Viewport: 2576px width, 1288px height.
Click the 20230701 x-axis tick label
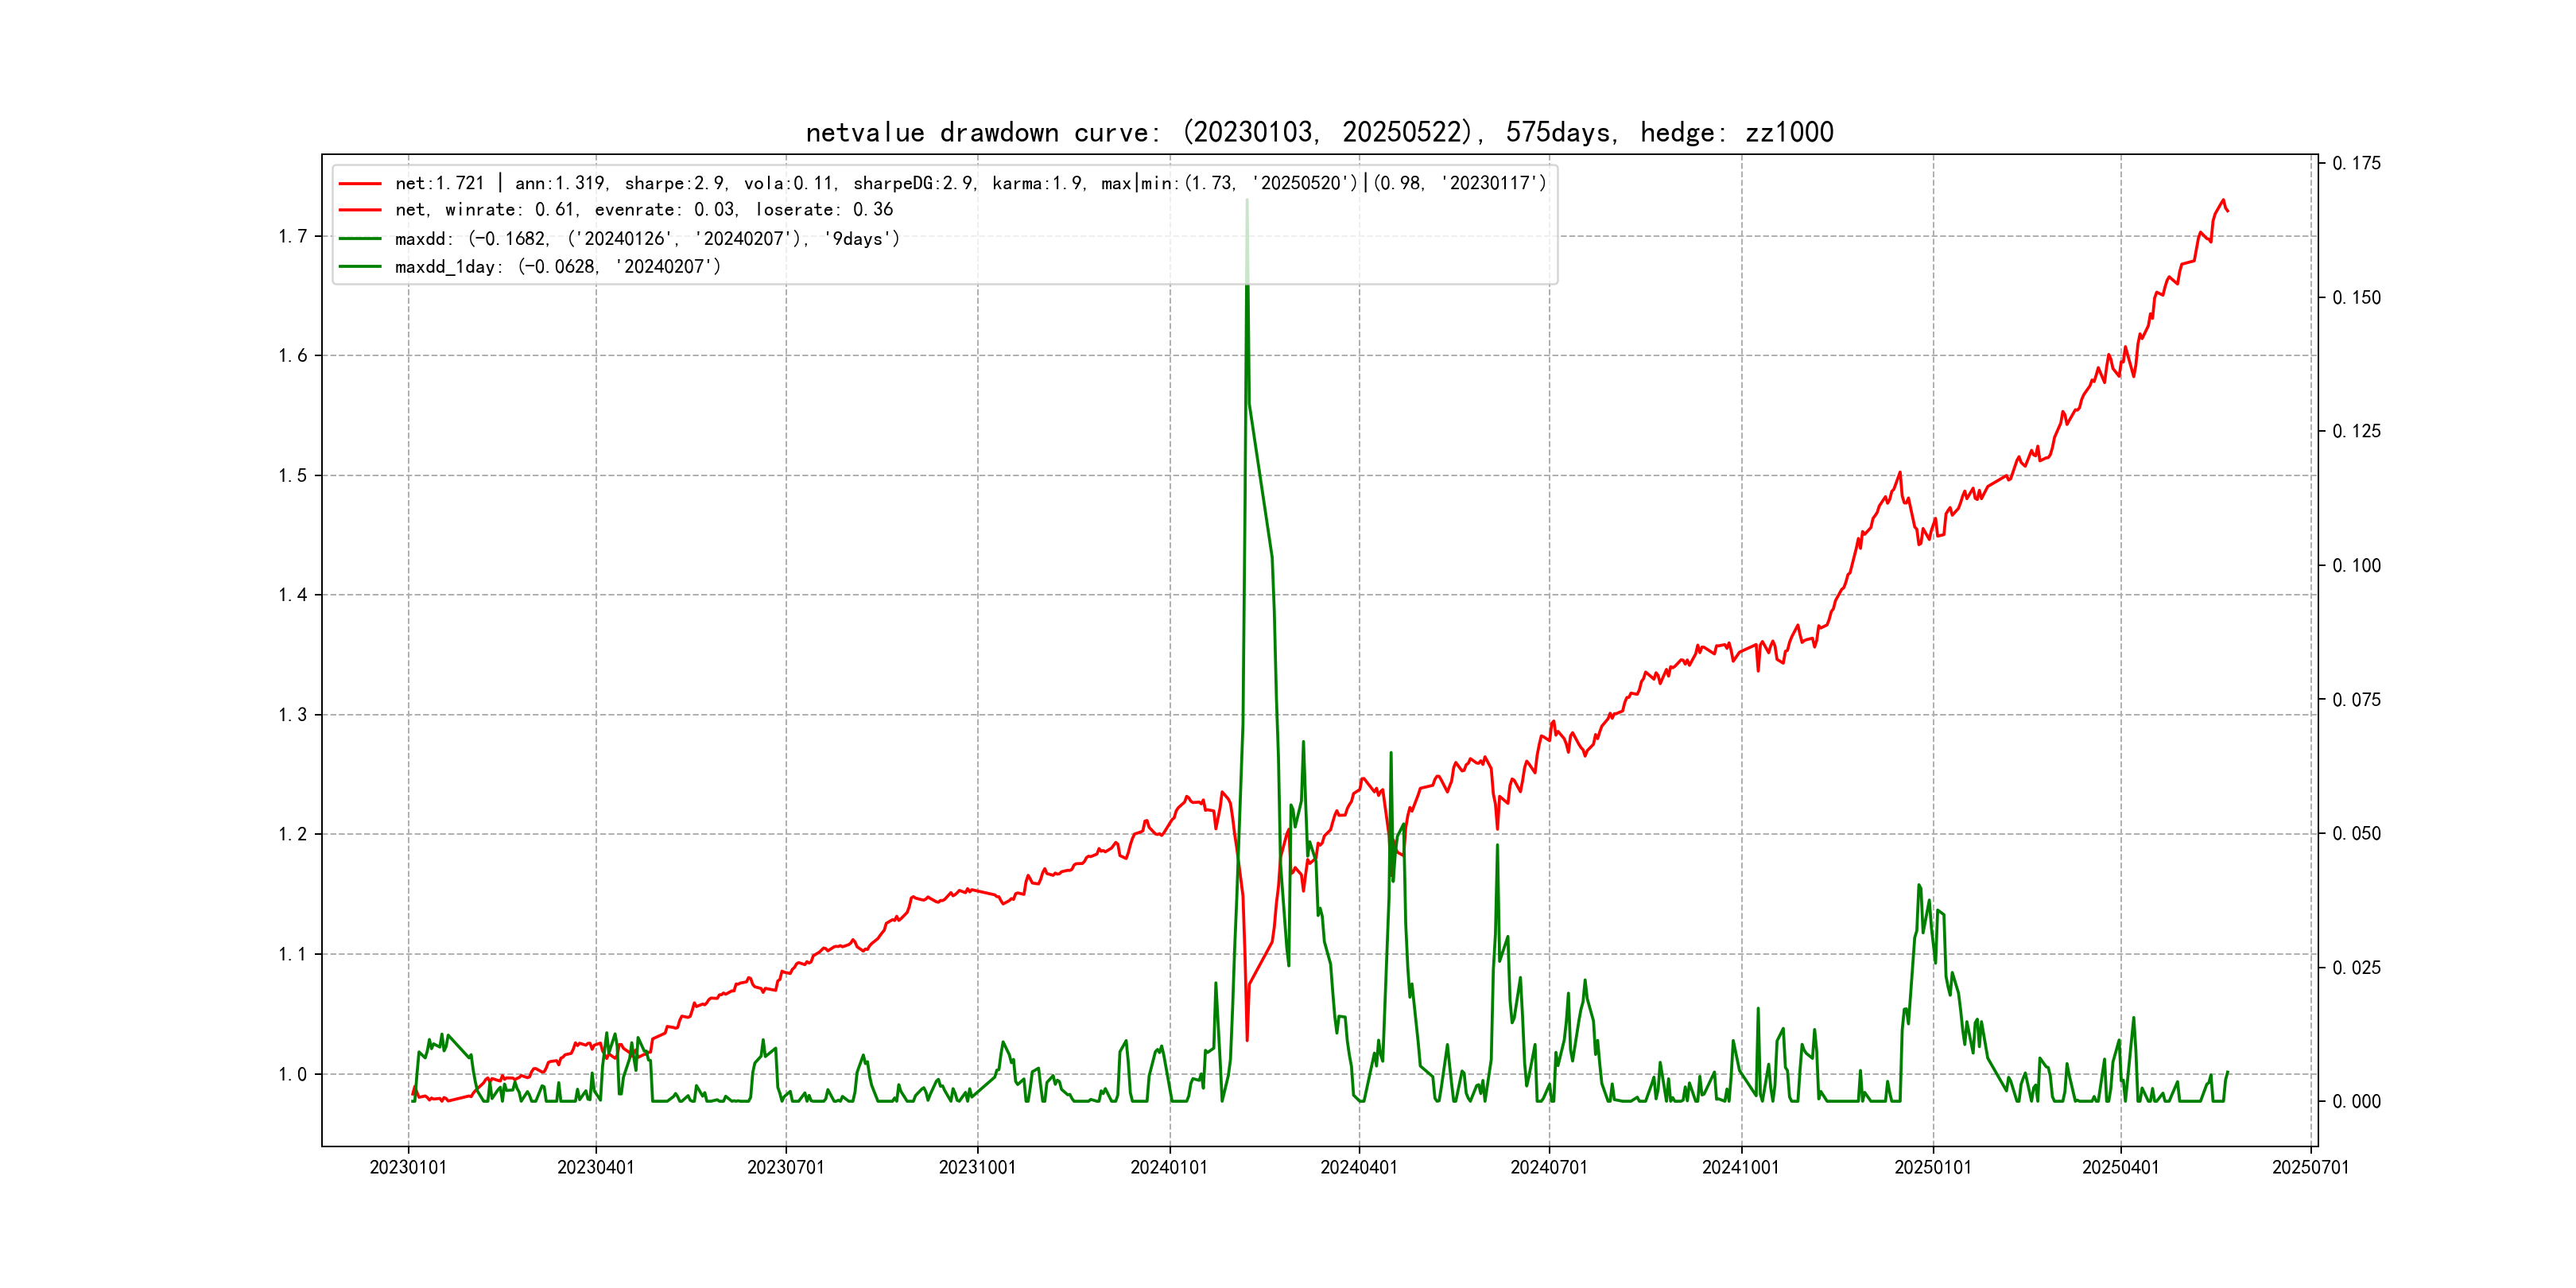pyautogui.click(x=785, y=1167)
